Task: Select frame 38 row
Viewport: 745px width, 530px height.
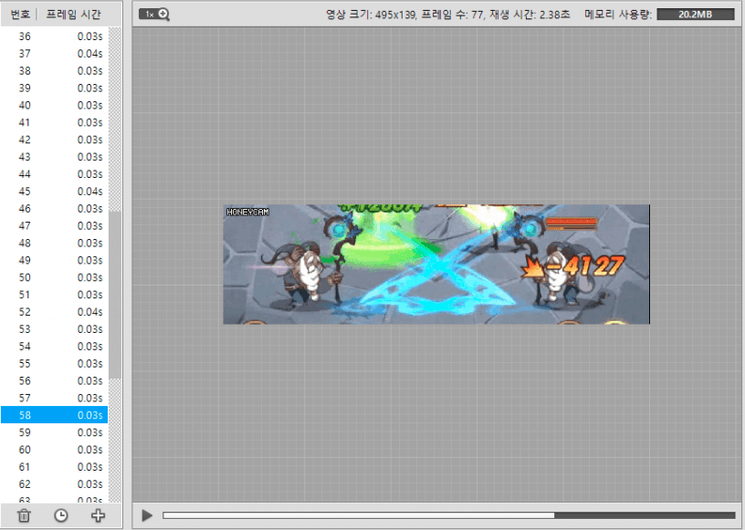Action: [x=54, y=71]
